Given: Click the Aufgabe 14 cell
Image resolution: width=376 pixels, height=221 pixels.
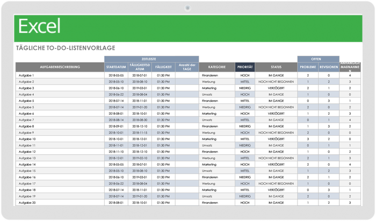Looking at the screenshot, I should [60, 165].
